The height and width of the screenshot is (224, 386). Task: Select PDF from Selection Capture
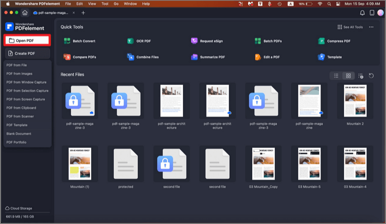pyautogui.click(x=27, y=91)
